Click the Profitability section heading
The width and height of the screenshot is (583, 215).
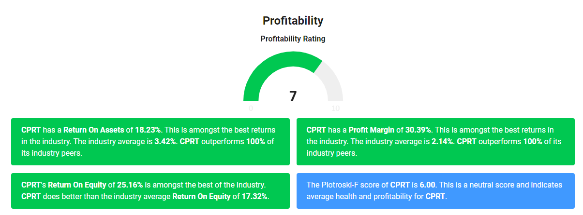(x=293, y=21)
